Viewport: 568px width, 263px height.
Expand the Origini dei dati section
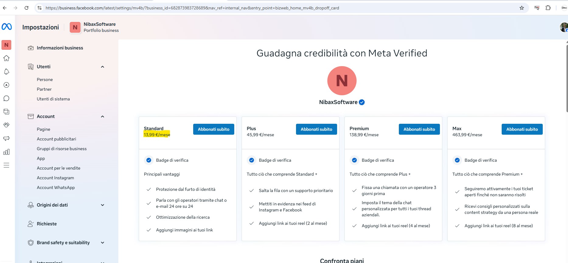[103, 205]
